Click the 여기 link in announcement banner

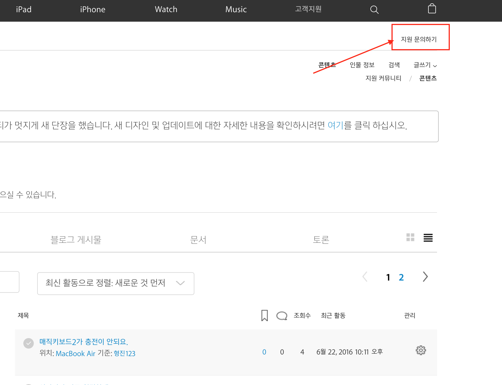pos(335,126)
